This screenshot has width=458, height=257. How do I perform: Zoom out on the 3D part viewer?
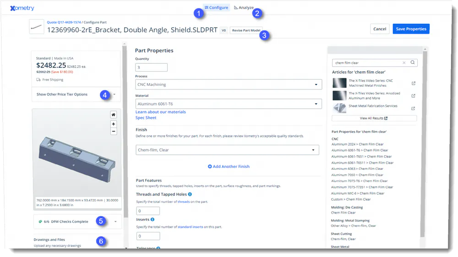113,131
